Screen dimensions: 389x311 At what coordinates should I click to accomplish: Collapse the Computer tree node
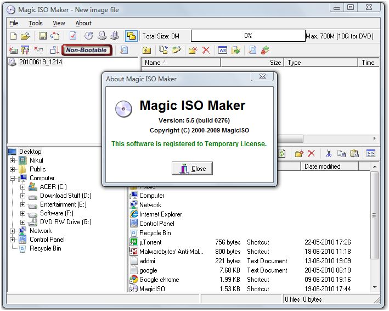tap(12, 178)
